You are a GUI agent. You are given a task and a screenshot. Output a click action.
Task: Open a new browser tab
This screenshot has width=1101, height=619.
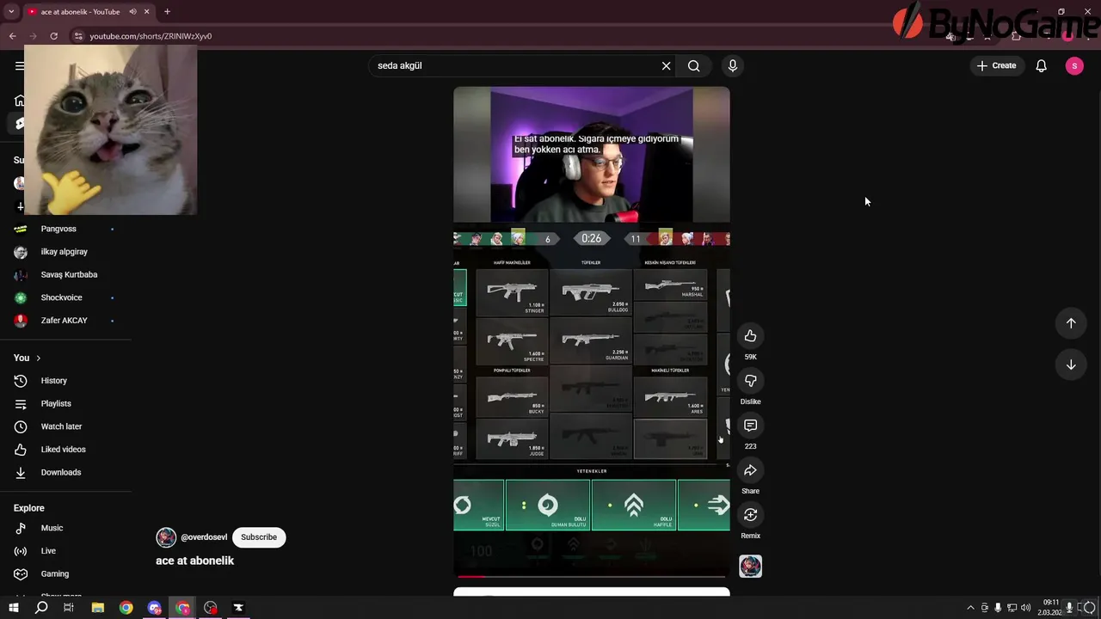(x=167, y=12)
